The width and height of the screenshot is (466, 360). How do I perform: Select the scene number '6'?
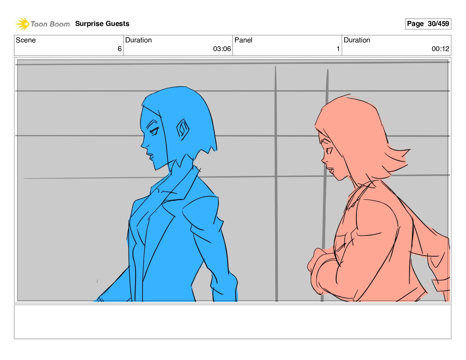point(119,49)
